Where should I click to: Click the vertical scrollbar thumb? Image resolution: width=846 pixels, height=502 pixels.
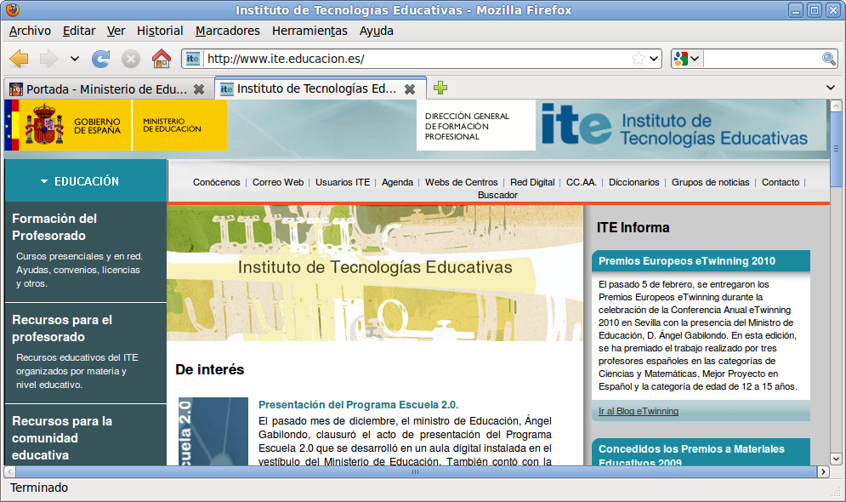836,149
